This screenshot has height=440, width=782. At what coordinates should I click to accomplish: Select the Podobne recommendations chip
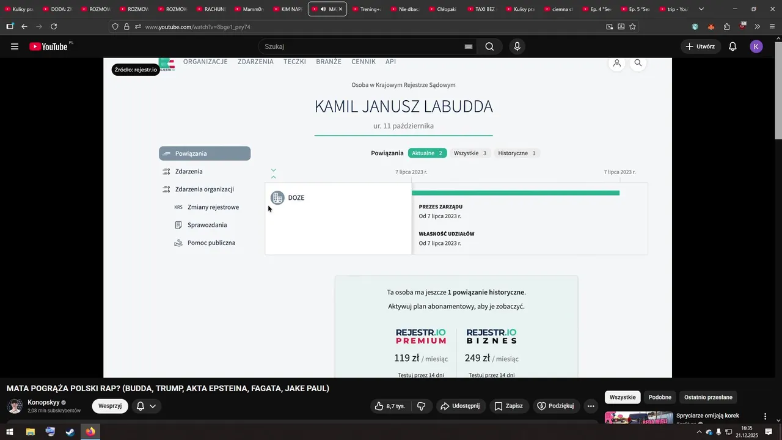point(660,397)
